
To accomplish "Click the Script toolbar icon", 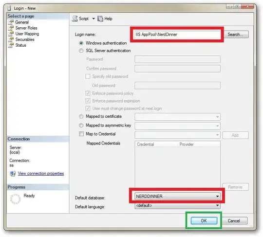I will click(x=75, y=18).
